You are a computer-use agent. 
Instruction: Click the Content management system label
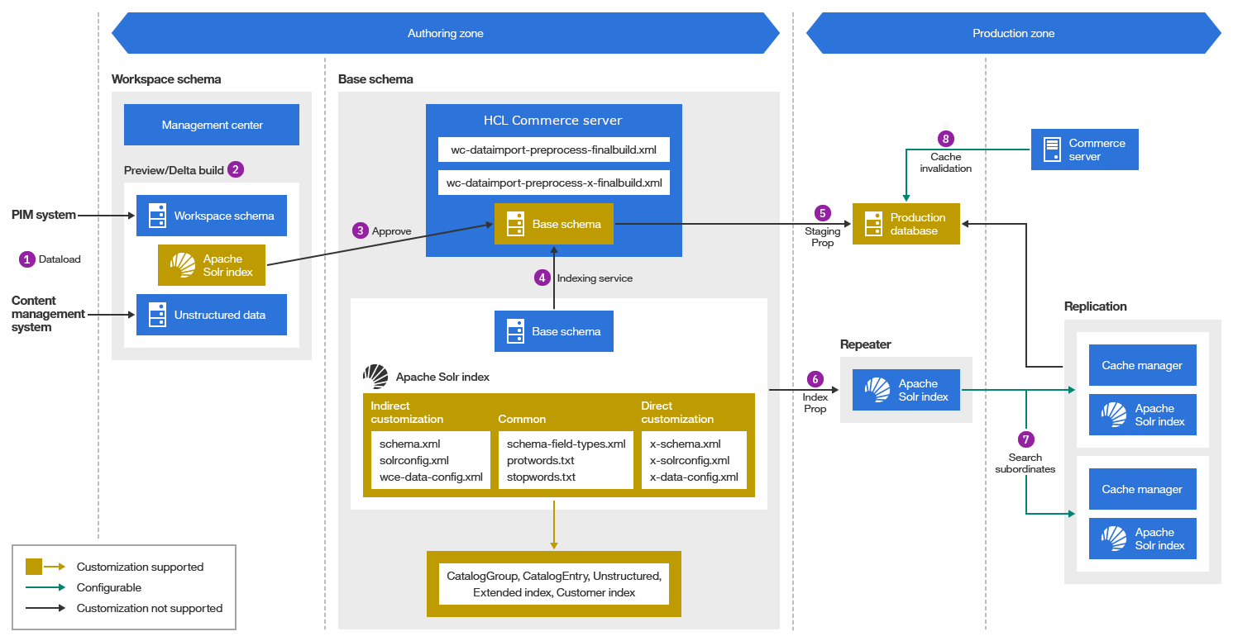[x=48, y=314]
